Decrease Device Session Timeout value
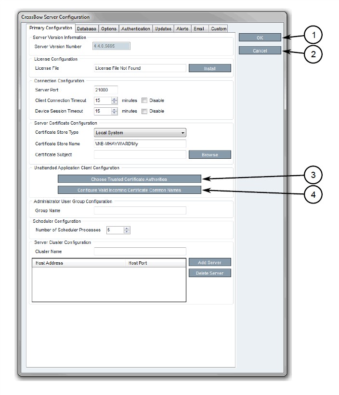This screenshot has width=339, height=395. pos(115,113)
